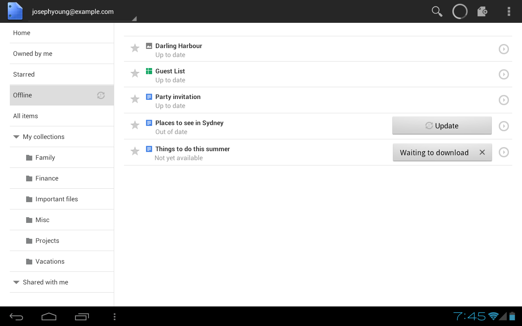The height and width of the screenshot is (326, 522).
Task: Open the overflow menu
Action: (x=509, y=11)
